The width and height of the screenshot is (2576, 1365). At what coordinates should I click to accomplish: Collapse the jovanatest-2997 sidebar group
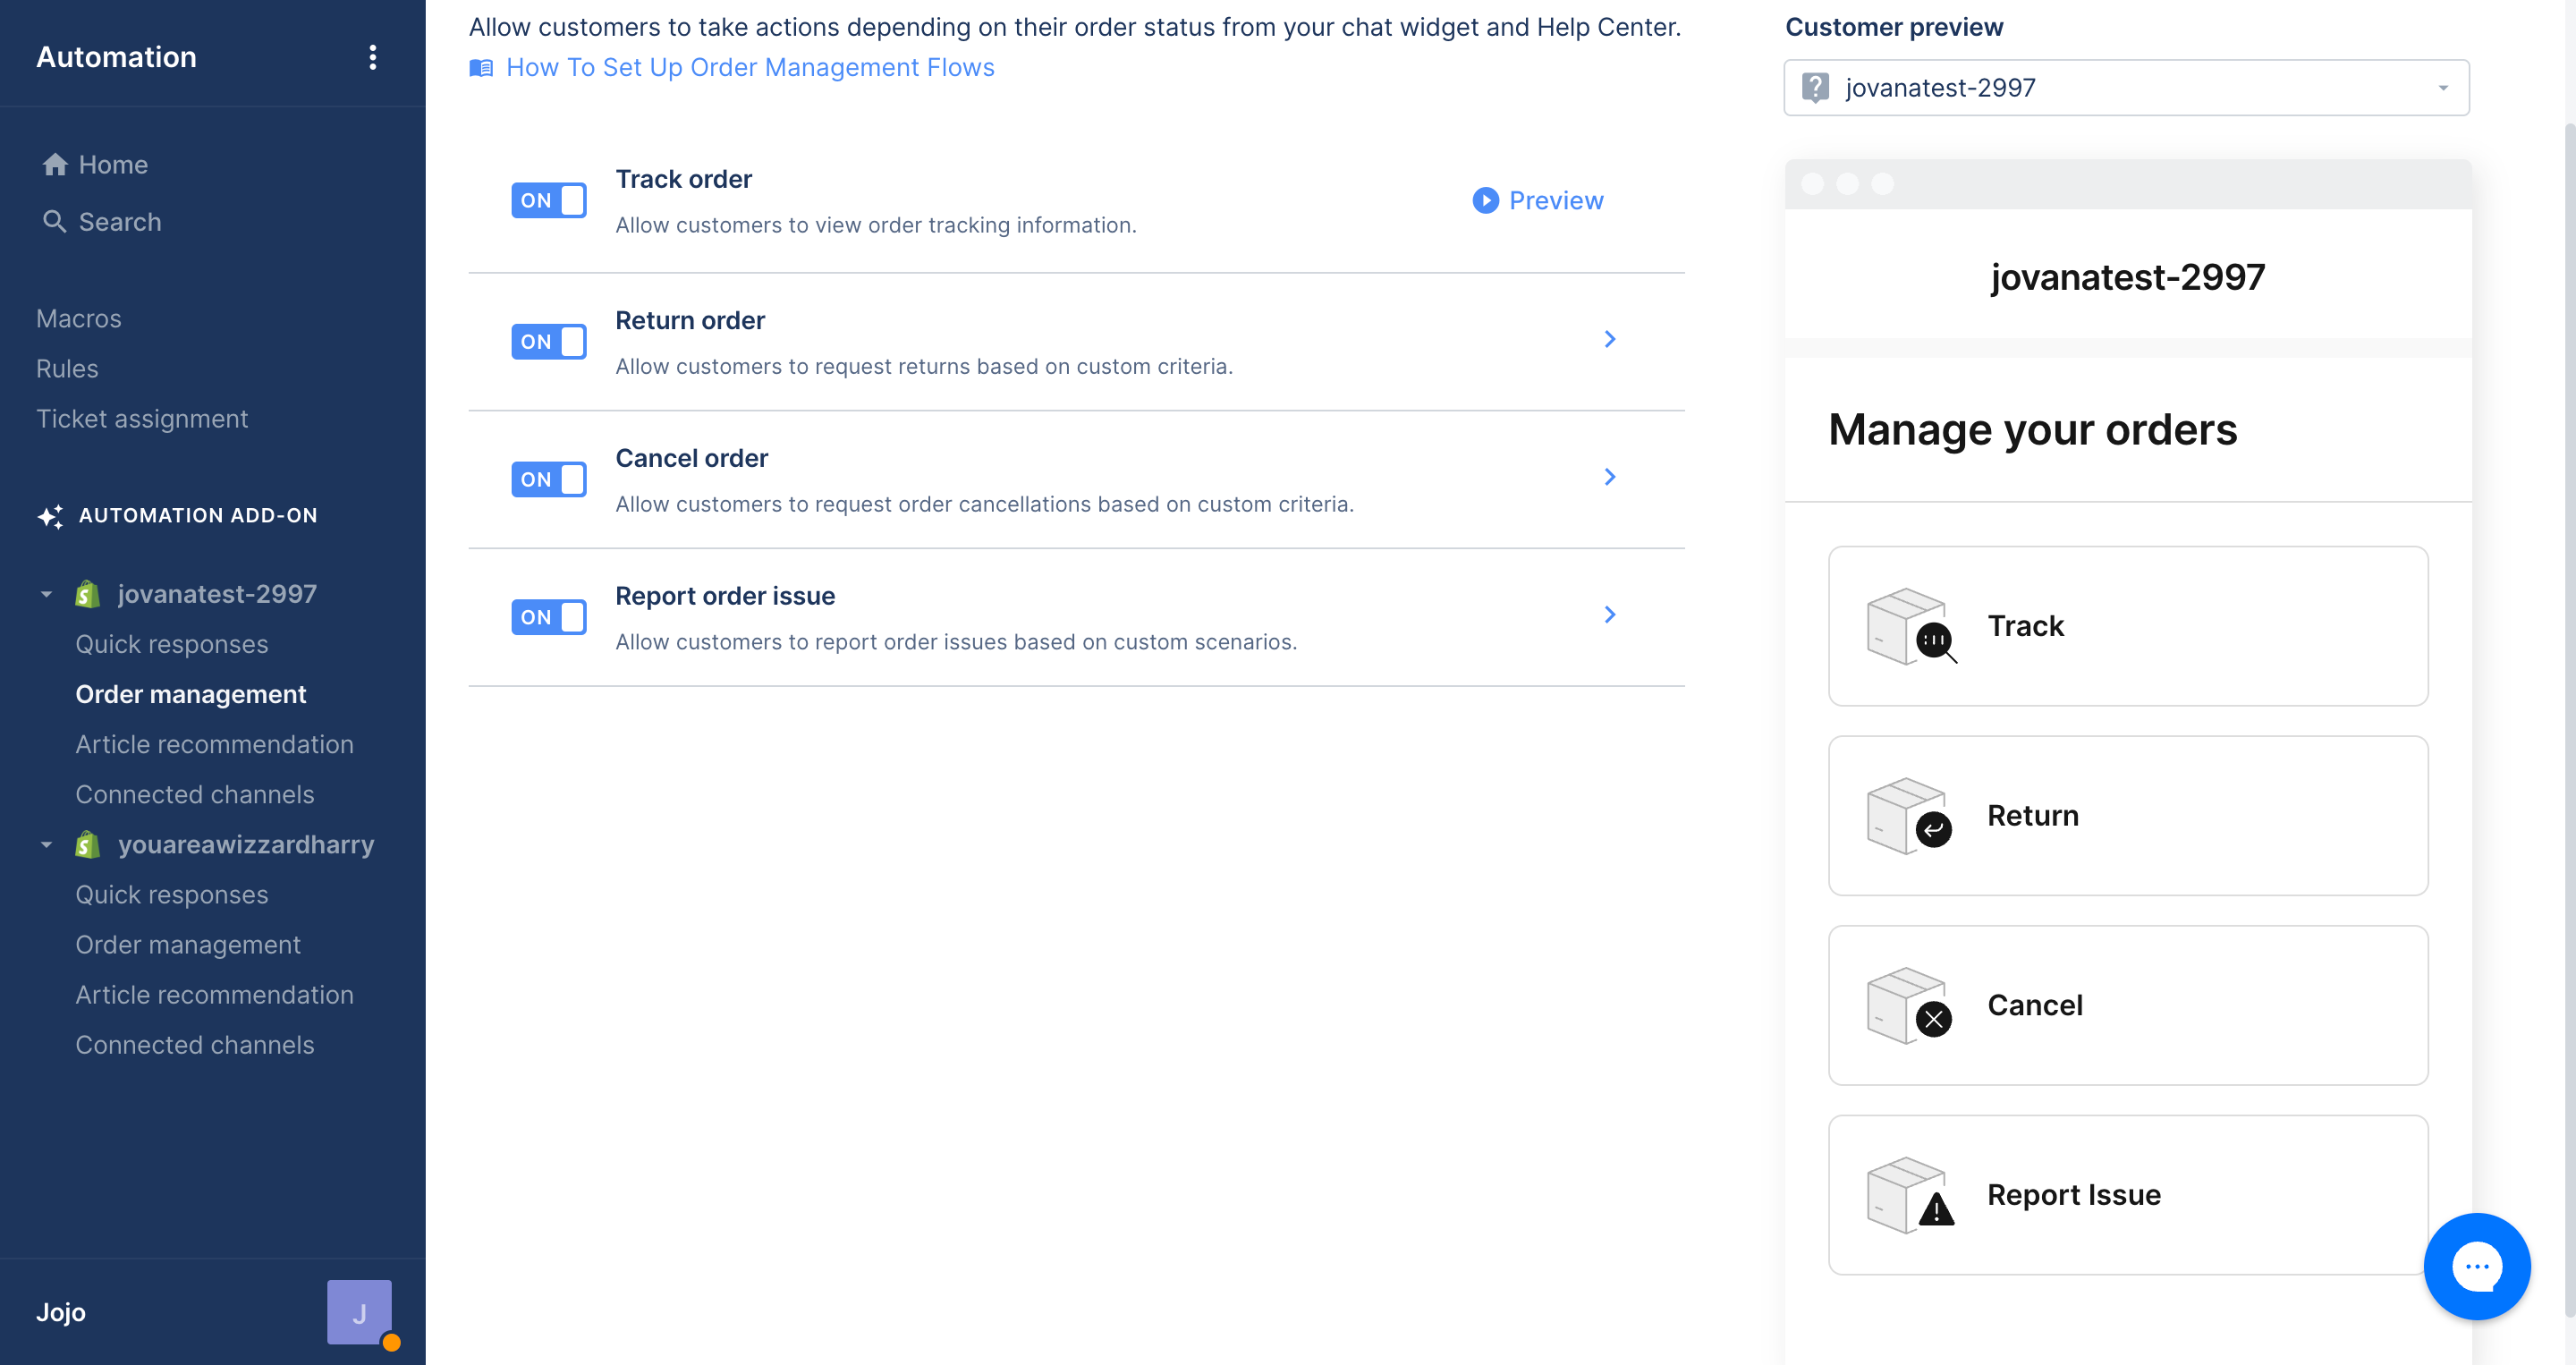46,594
